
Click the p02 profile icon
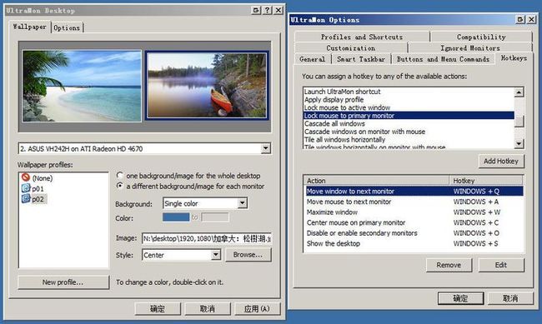pos(26,198)
